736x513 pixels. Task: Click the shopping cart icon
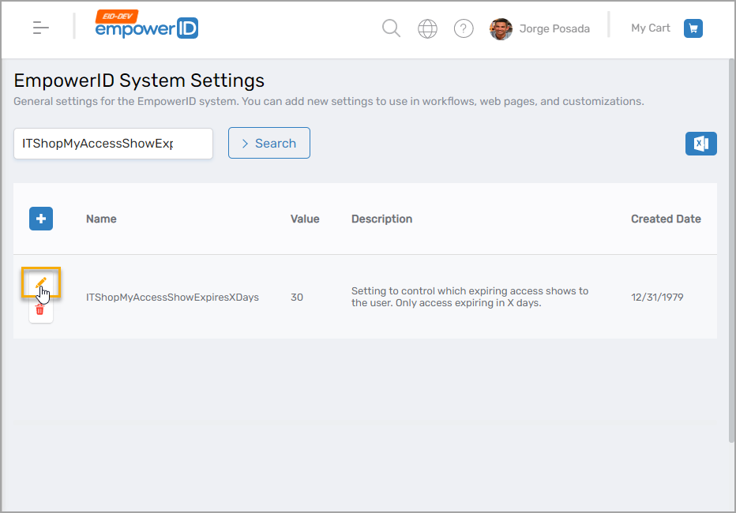coord(693,28)
